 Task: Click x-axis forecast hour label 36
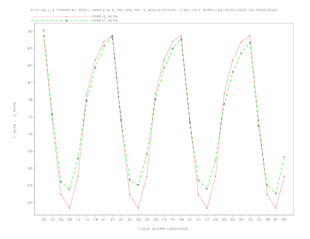147,219
